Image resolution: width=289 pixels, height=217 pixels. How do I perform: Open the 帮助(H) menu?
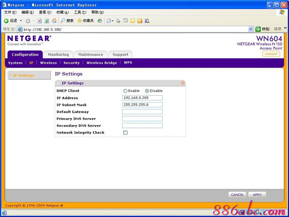(x=97, y=12)
